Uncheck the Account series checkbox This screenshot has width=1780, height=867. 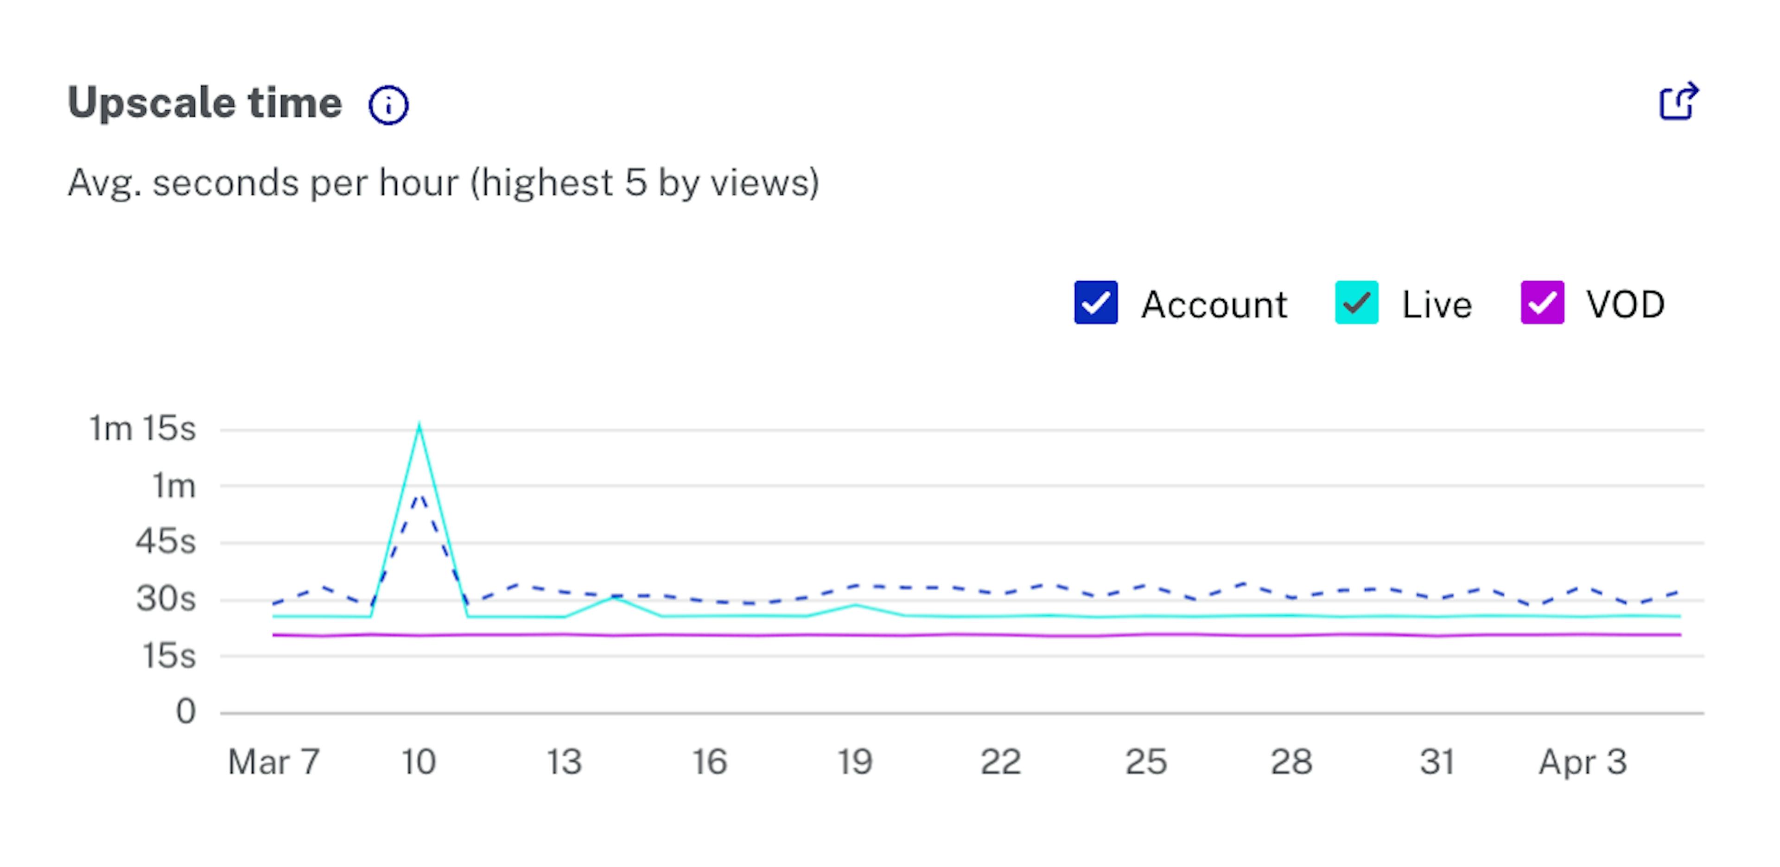pyautogui.click(x=1095, y=303)
